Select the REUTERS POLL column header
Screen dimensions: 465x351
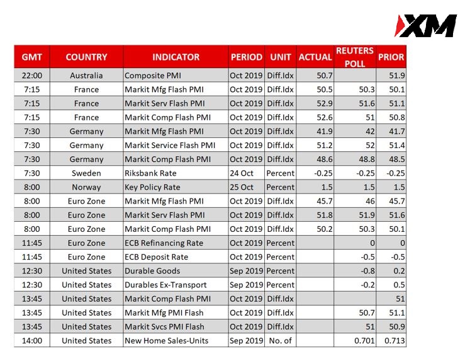(x=355, y=57)
